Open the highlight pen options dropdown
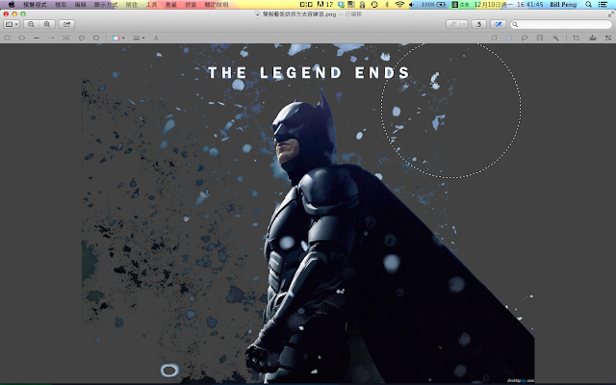Viewport: 616px width, 385px height. point(464,24)
